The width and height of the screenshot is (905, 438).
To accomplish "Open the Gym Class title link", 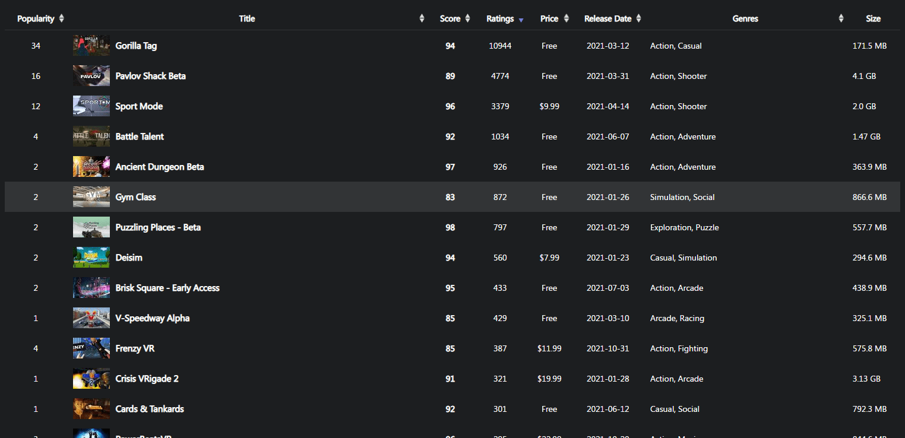I will click(x=135, y=197).
